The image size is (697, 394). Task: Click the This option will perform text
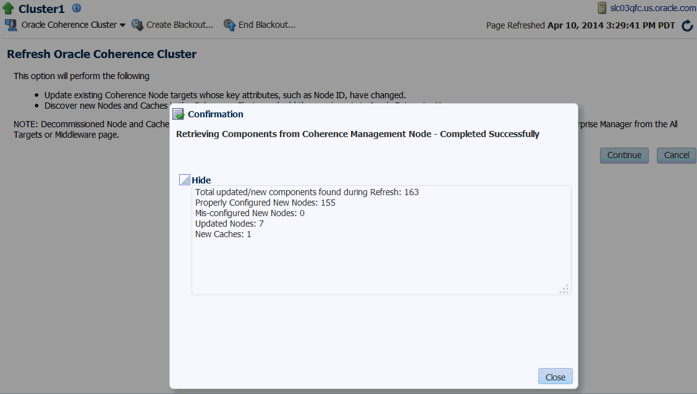tap(82, 76)
